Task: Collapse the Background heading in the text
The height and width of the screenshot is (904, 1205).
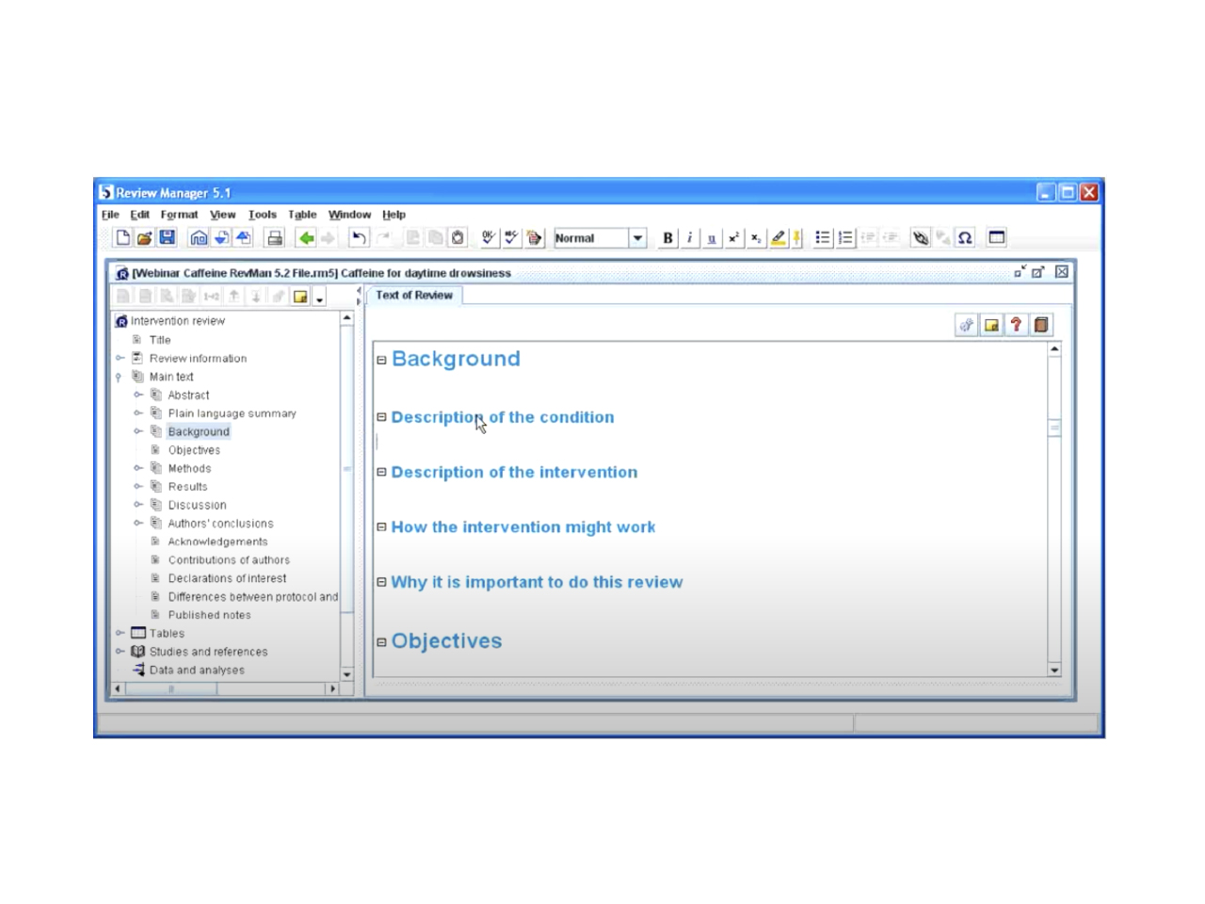Action: coord(381,360)
